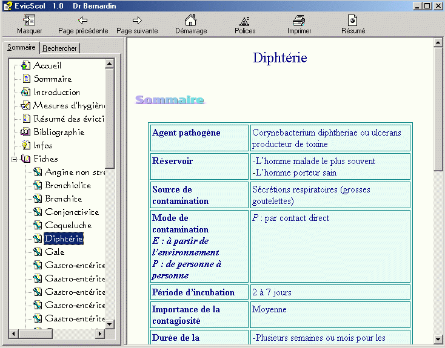This screenshot has width=445, height=348.
Task: Open the Conjonctivite fiche
Action: point(72,212)
